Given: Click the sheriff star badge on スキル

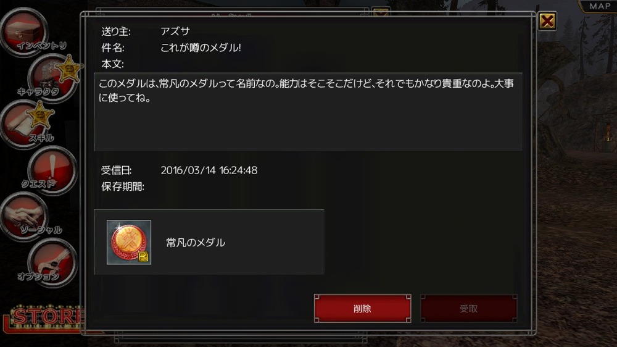Looking at the screenshot, I should (x=39, y=115).
